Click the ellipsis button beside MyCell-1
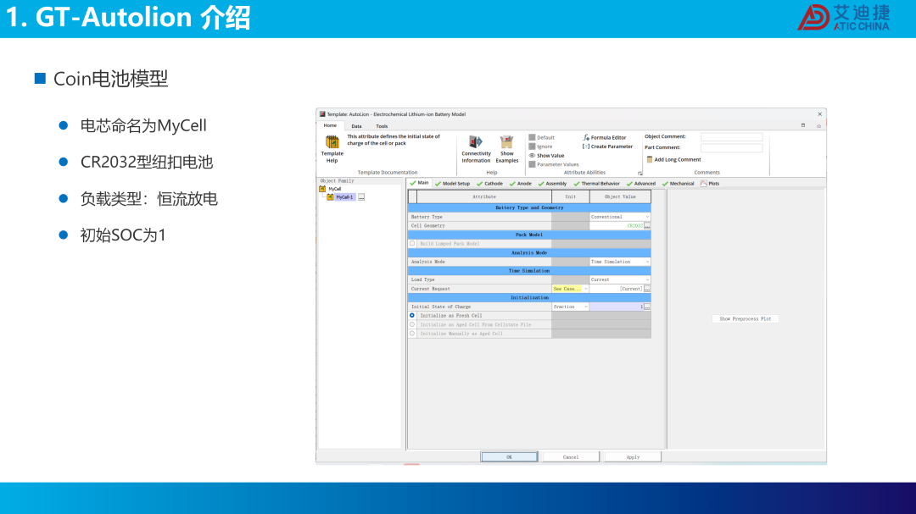The image size is (916, 514). coord(361,197)
